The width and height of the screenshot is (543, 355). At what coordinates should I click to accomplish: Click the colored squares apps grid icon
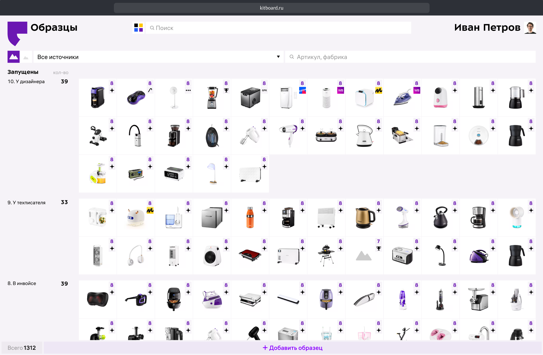[138, 28]
